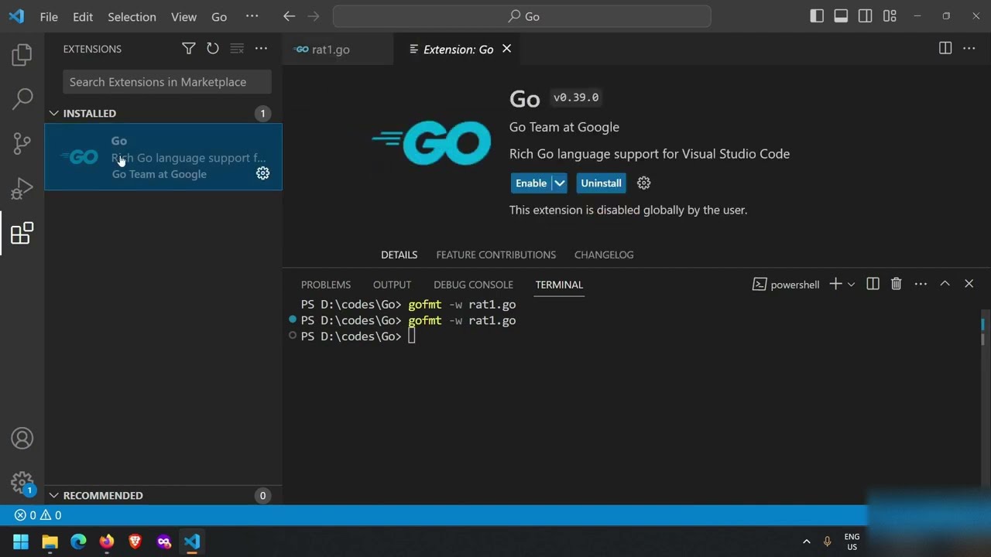
Task: Toggle the panel layout icon
Action: 841,16
